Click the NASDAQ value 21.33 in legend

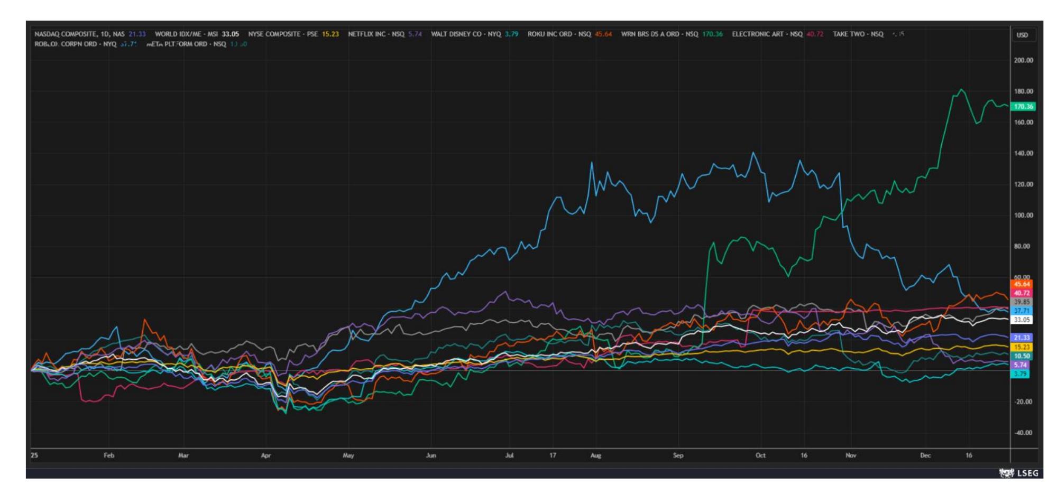137,34
